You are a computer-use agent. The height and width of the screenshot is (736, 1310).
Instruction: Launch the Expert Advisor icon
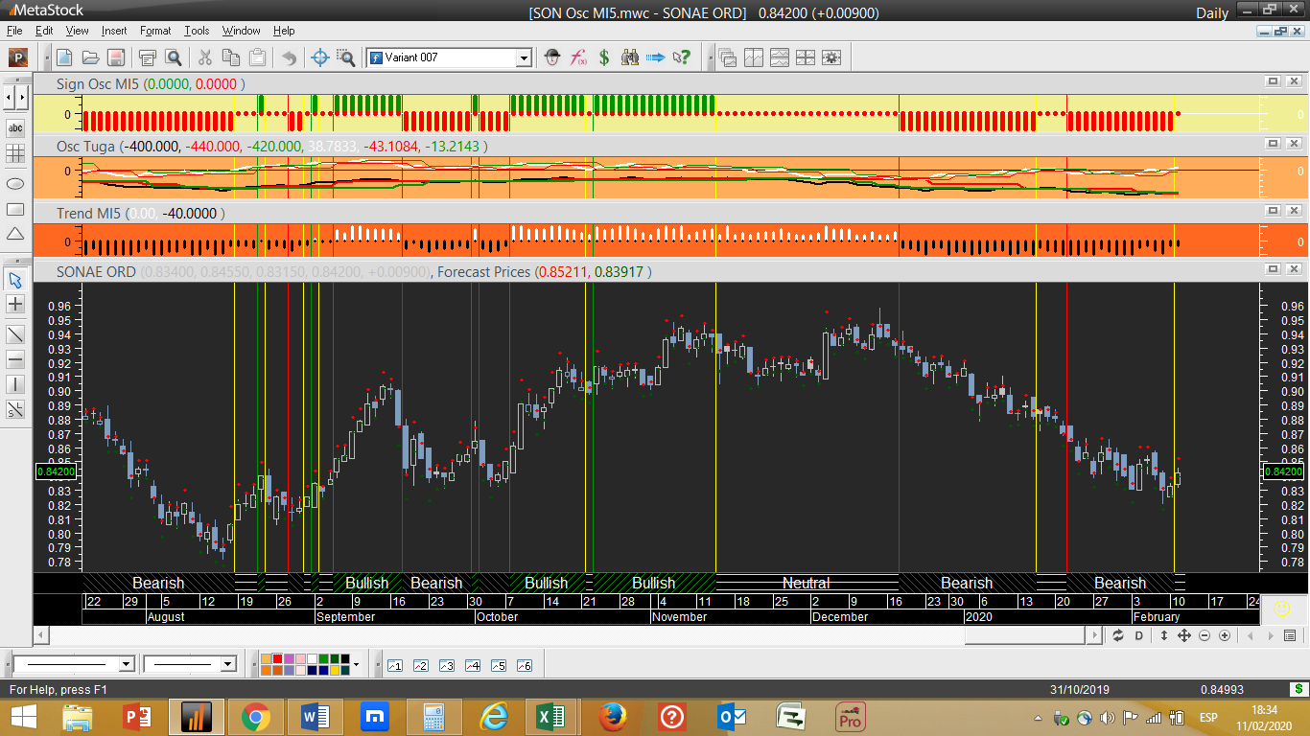click(x=552, y=57)
